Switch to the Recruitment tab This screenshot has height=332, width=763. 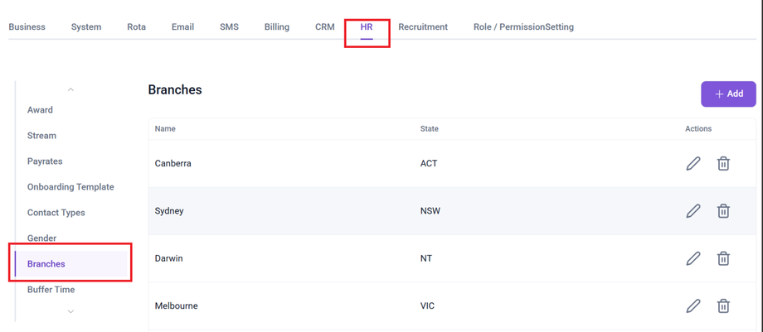pos(423,27)
